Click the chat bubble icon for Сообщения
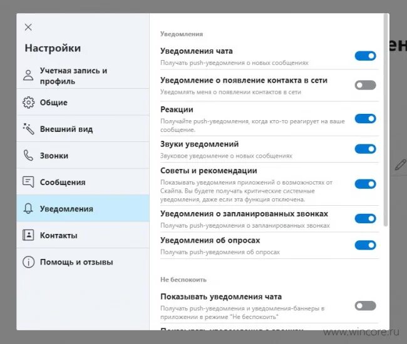This screenshot has height=344, width=407. click(x=28, y=182)
